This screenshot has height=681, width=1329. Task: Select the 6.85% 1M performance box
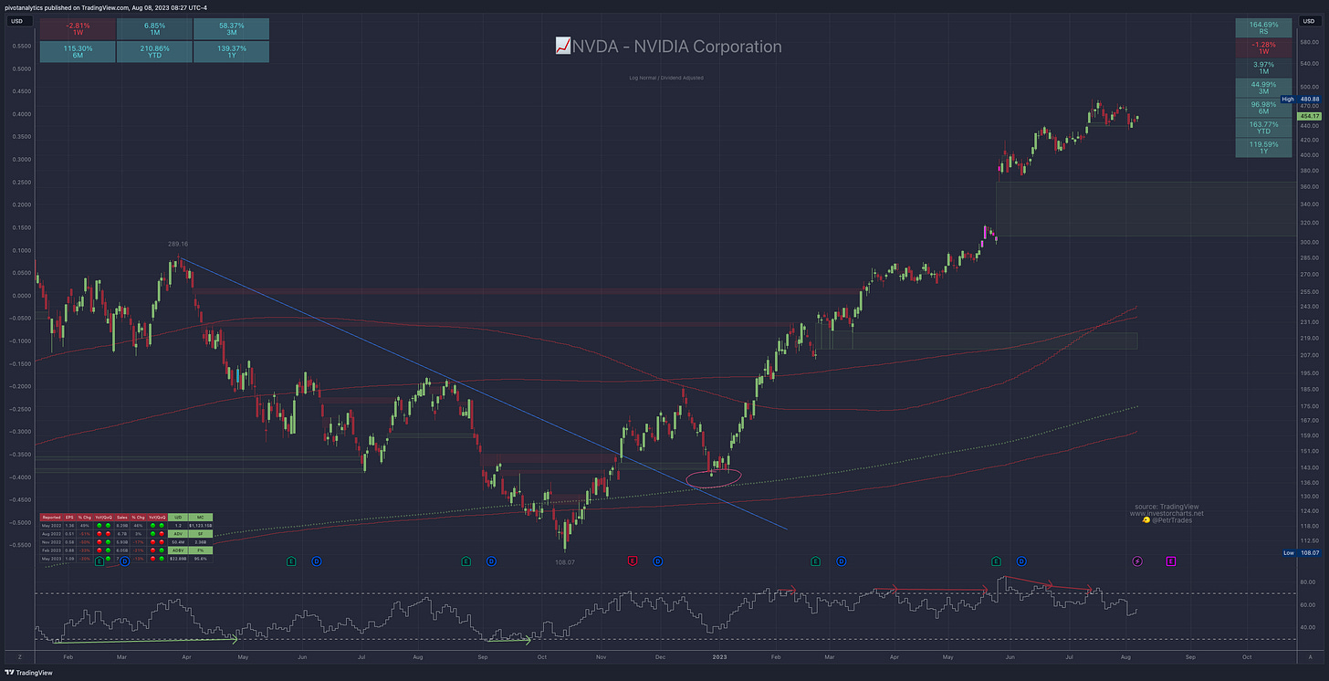click(x=153, y=28)
